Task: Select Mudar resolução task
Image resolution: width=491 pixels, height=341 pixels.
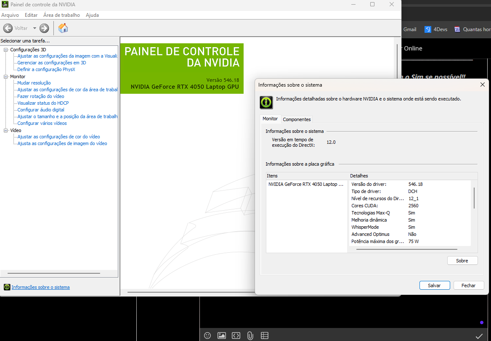Action: coord(34,83)
